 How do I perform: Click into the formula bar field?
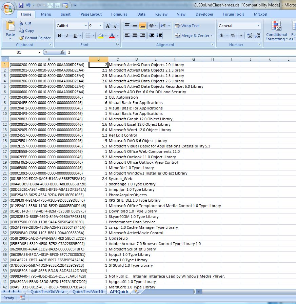pos(180,52)
